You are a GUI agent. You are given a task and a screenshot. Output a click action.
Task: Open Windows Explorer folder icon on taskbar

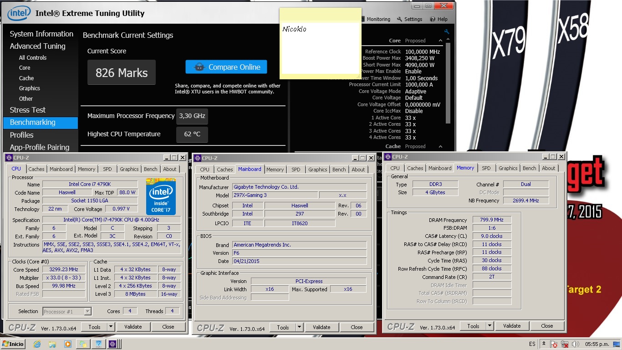(x=52, y=344)
